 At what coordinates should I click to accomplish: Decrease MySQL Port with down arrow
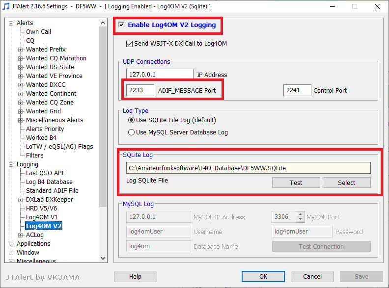point(301,219)
